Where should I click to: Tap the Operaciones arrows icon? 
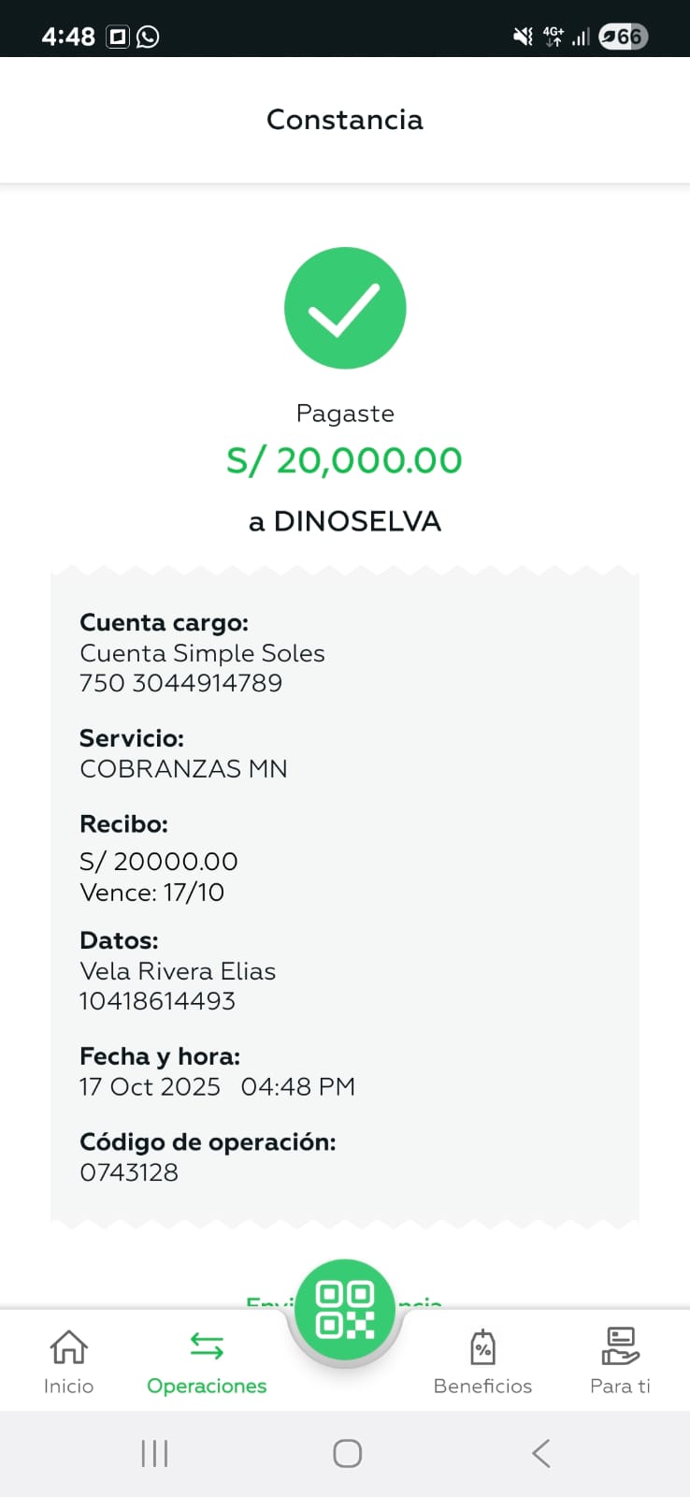207,1346
